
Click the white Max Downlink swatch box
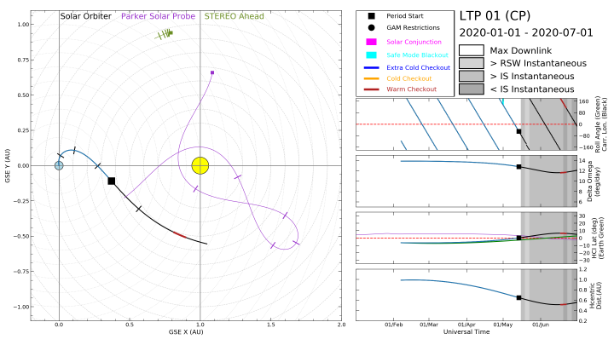click(x=472, y=50)
